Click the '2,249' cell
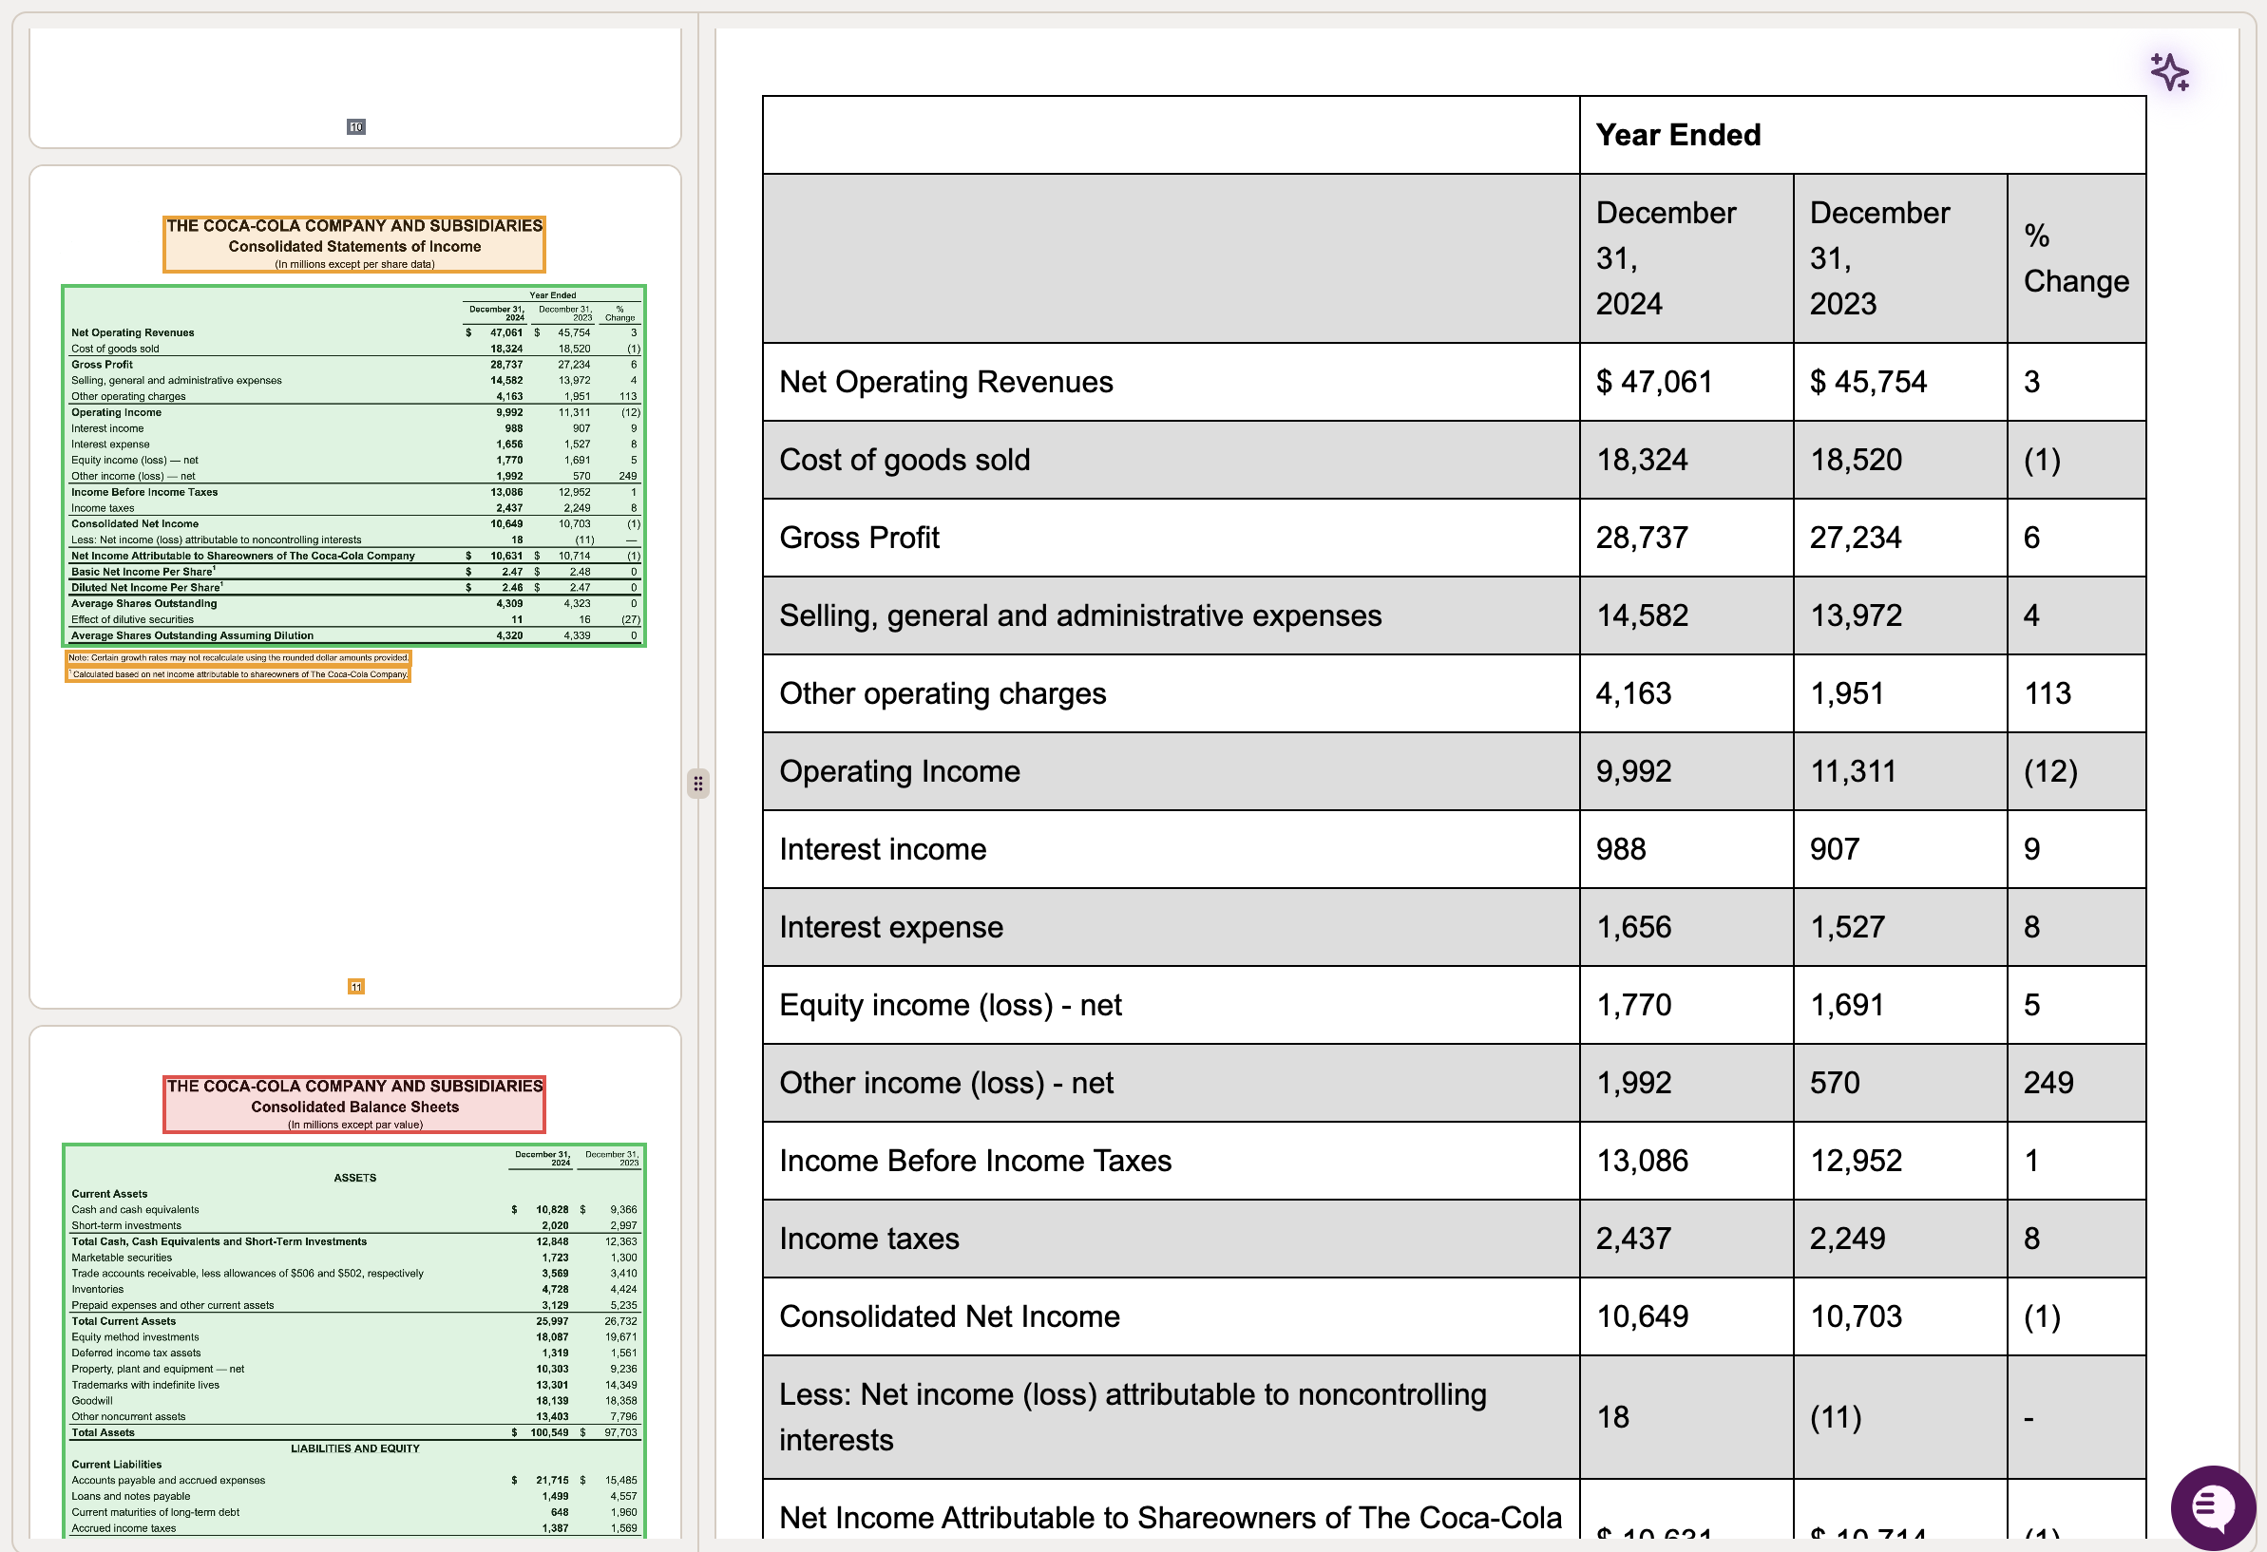 coord(1899,1240)
